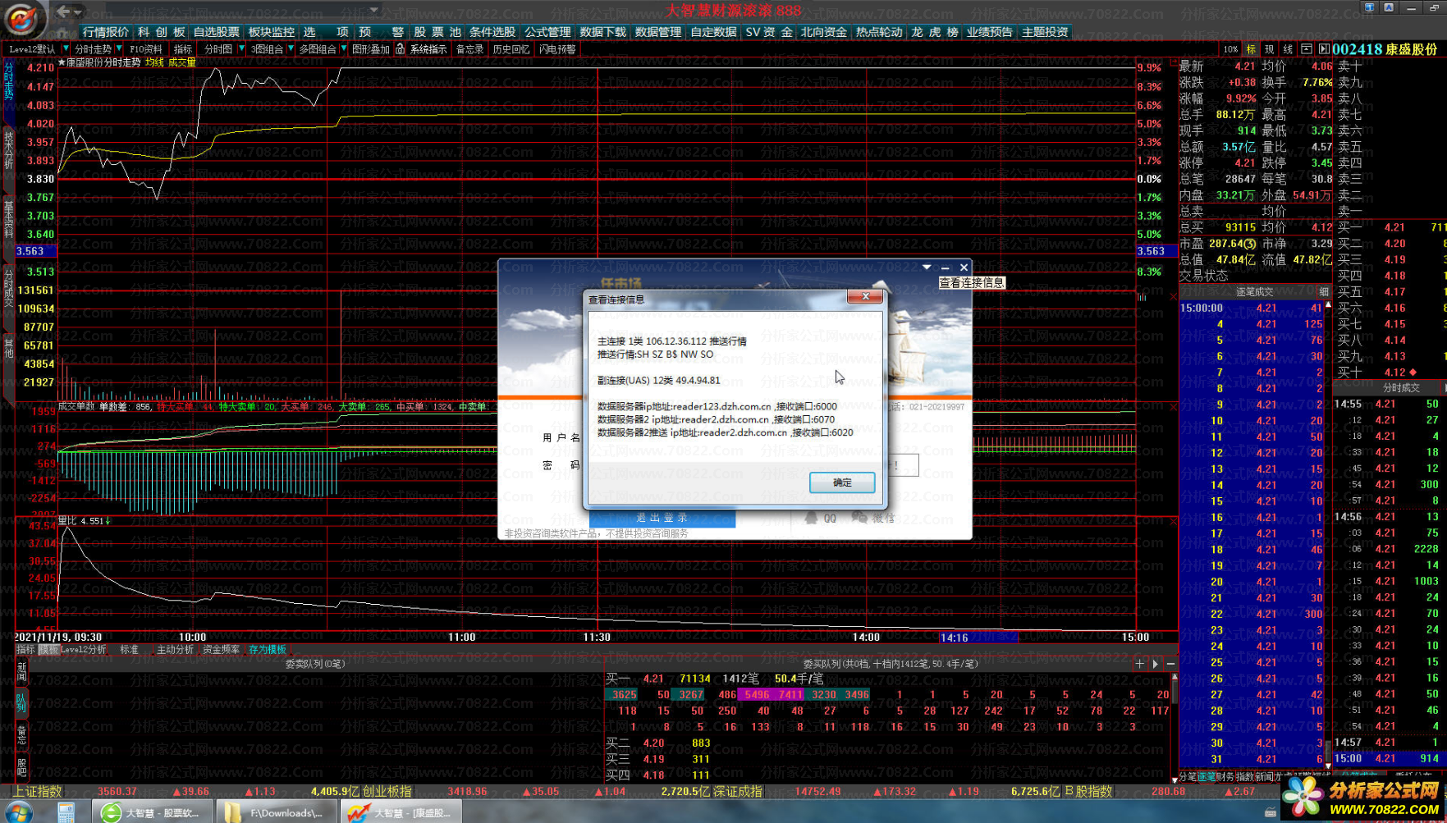Click the monitor icon in the title bar
The height and width of the screenshot is (823, 1447).
click(1369, 7)
